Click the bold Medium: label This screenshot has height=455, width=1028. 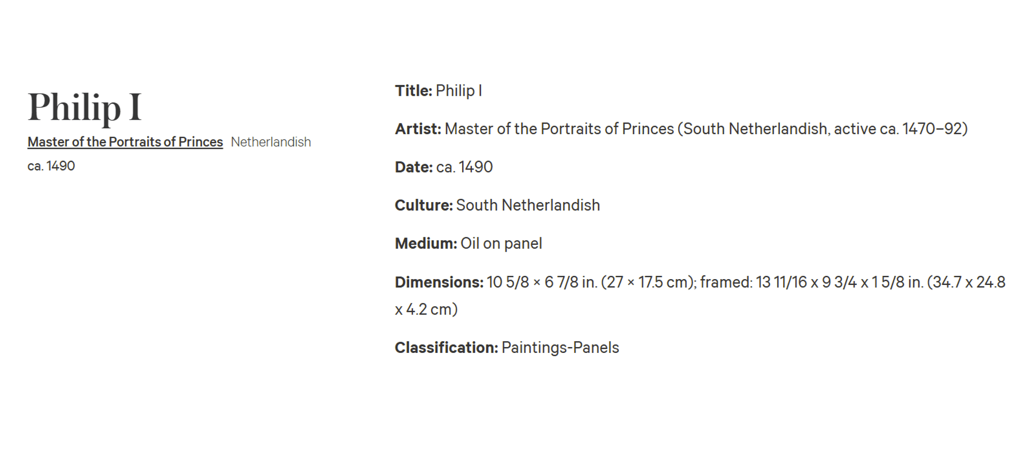click(x=426, y=243)
